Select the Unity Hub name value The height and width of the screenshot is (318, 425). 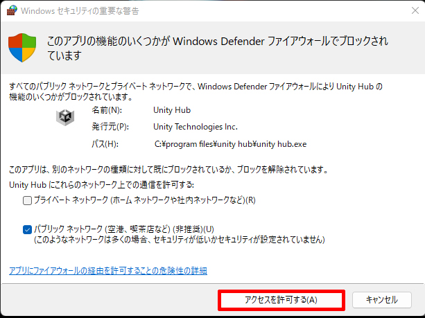pos(171,109)
